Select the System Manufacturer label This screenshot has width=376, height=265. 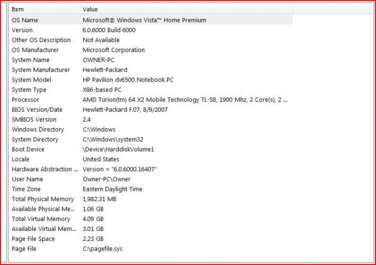tap(41, 70)
